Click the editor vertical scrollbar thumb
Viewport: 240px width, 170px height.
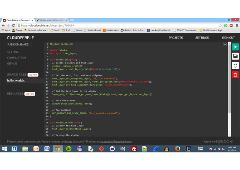click(229, 78)
